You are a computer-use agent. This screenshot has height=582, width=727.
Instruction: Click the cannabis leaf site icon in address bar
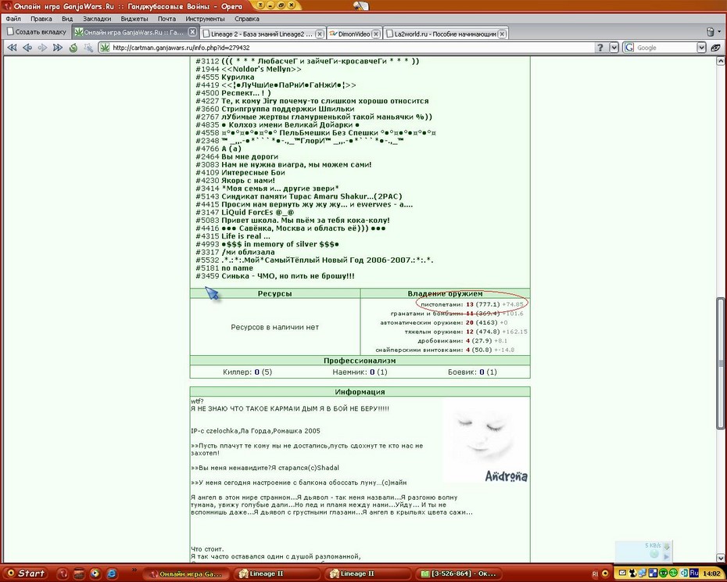(106, 48)
